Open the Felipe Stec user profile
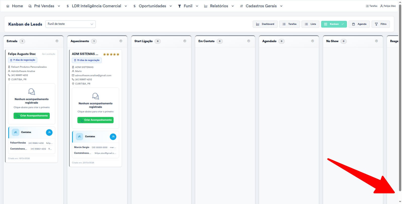The width and height of the screenshot is (402, 204). tap(388, 6)
